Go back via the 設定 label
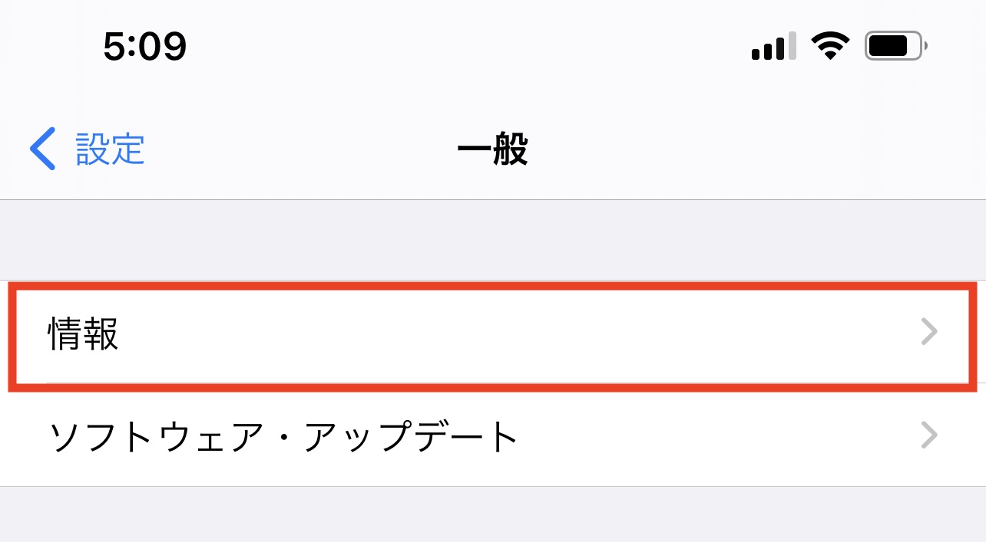Viewport: 986px width, 542px height. click(x=110, y=149)
